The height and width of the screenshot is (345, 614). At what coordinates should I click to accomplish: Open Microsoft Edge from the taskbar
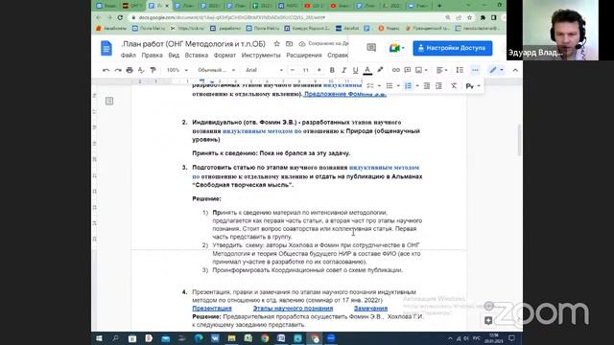[x=199, y=338]
